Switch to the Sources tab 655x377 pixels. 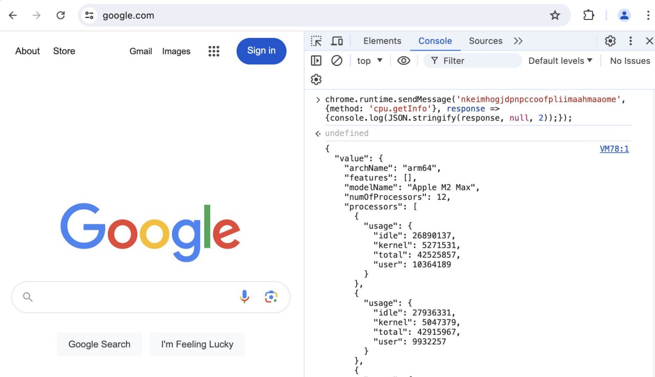pos(486,41)
